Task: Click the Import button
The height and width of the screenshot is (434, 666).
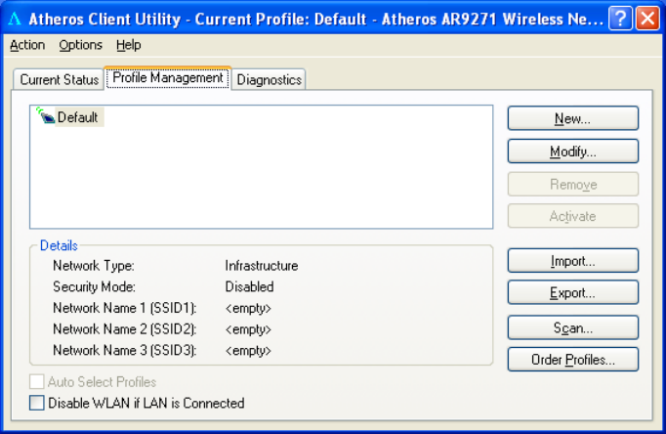Action: (x=573, y=261)
